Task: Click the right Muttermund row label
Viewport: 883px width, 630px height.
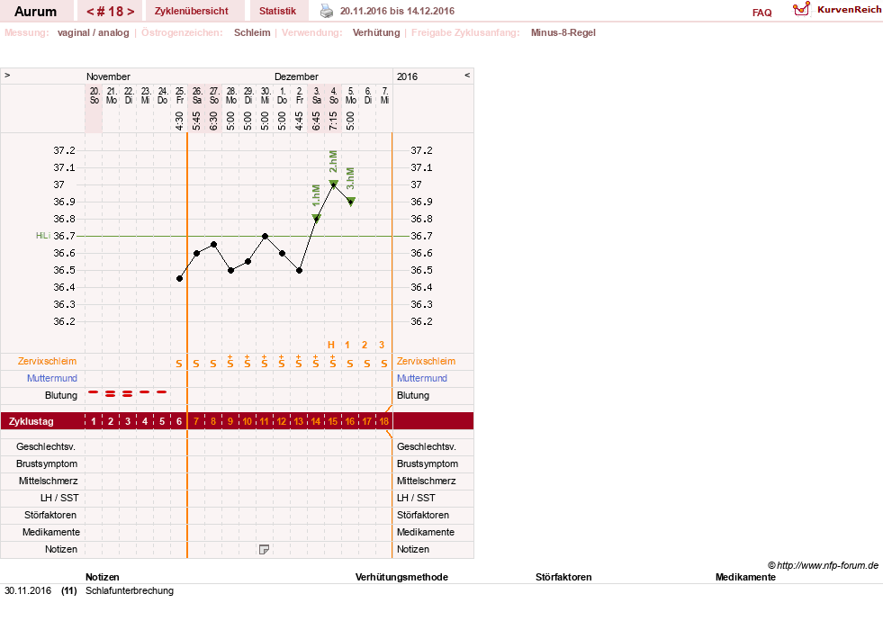Action: [x=422, y=378]
